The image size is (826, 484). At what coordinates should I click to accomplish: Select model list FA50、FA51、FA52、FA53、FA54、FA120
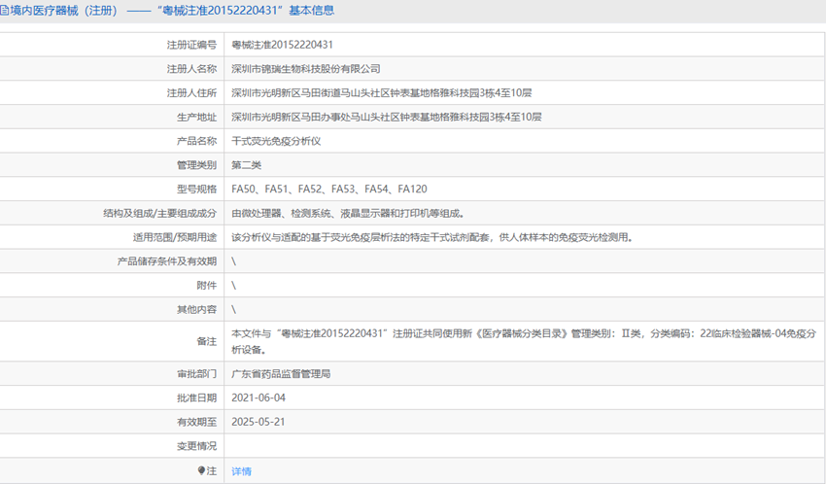[x=329, y=190]
